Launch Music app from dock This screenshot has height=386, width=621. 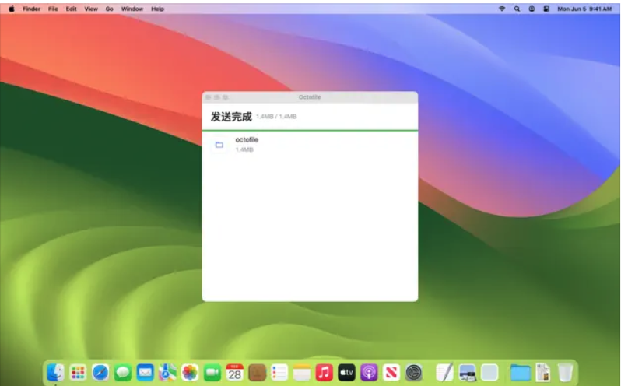324,372
